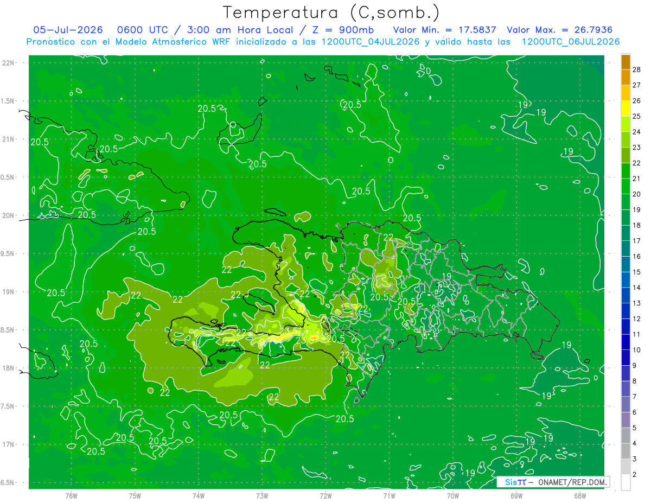Image resolution: width=651 pixels, height=503 pixels.
Task: Click the '1200UTC_04JUL2026' initialization time
Action: (x=371, y=42)
